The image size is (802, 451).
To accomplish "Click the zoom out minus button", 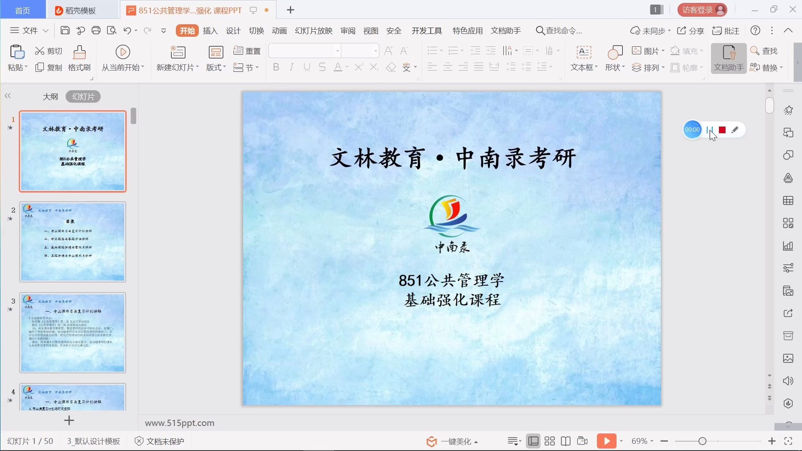I will click(664, 441).
